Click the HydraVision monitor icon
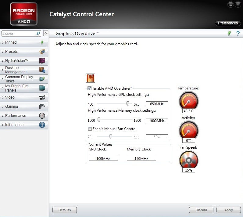The height and width of the screenshot is (217, 243). point(42,61)
